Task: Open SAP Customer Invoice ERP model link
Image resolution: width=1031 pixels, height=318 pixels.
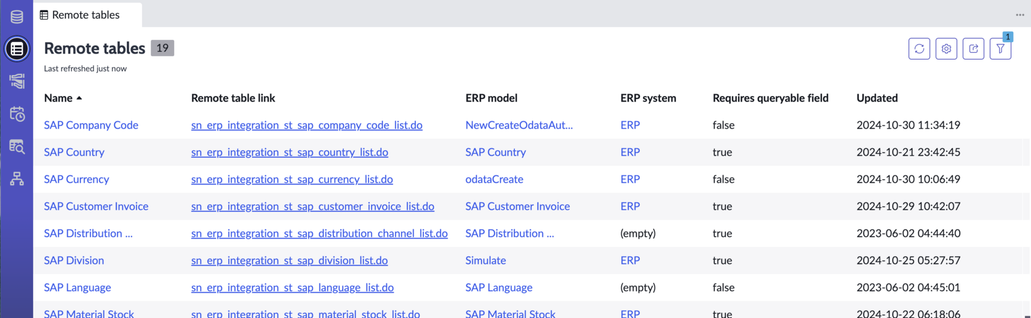Action: [x=517, y=206]
